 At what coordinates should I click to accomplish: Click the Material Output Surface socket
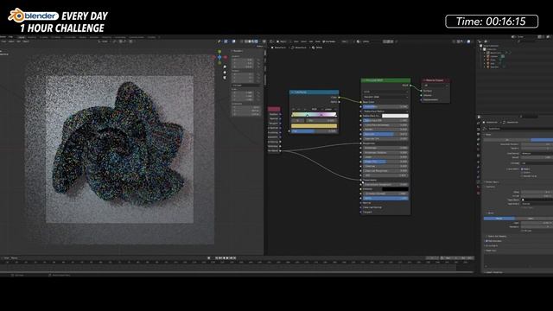[422, 91]
